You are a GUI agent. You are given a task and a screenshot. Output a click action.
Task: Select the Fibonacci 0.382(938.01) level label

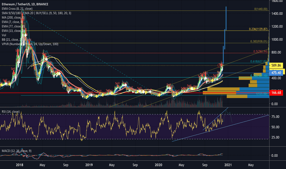pyautogui.click(x=259, y=41)
